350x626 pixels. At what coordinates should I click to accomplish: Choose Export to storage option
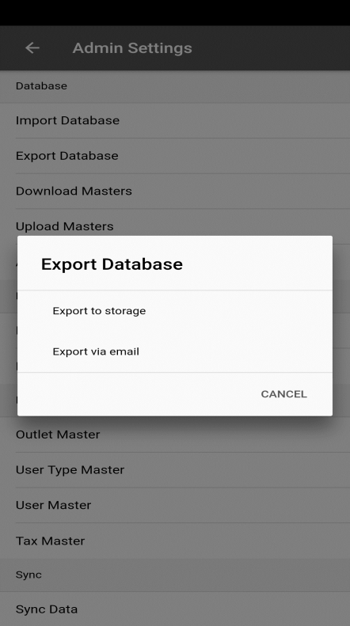point(174,310)
